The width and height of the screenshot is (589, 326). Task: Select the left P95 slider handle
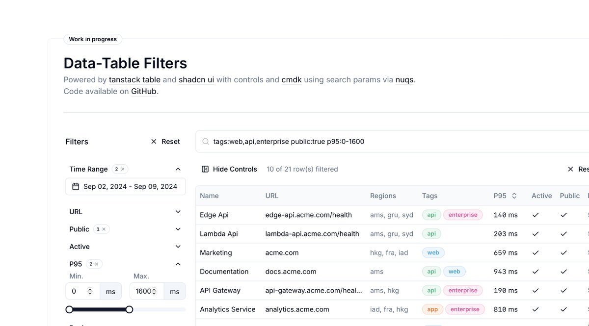(x=69, y=309)
